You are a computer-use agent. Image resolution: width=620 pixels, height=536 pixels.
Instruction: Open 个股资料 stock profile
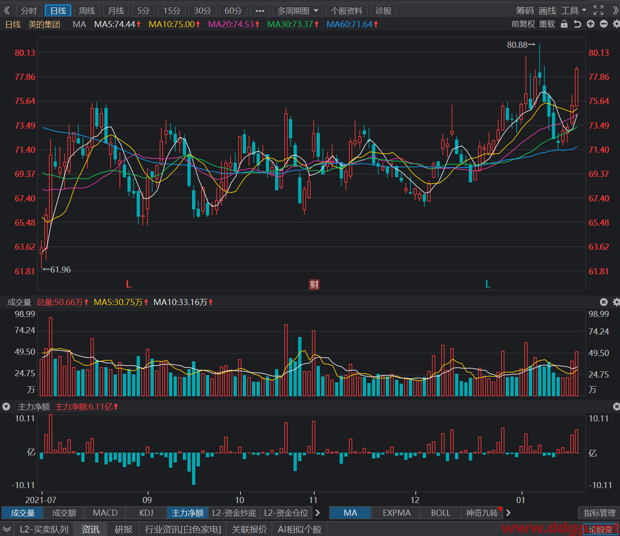[x=347, y=11]
